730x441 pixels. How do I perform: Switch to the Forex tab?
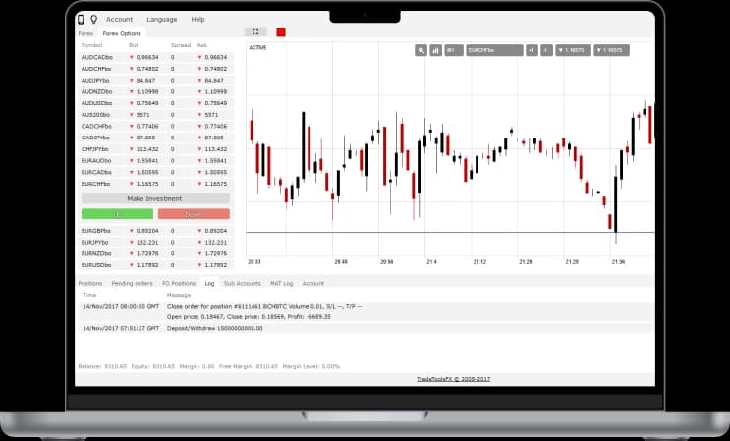86,33
